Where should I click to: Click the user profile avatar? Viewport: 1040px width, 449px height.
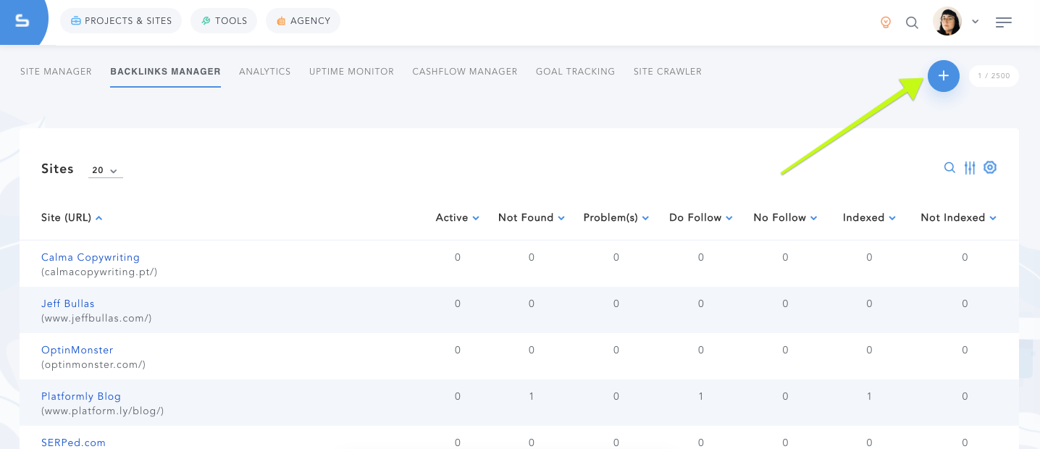947,22
